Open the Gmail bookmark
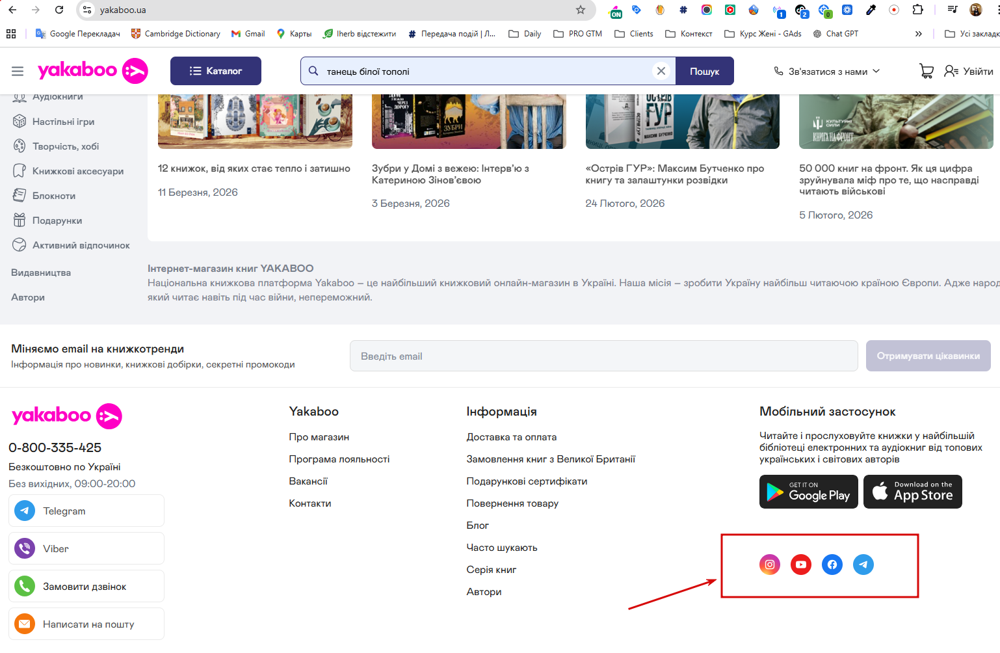Viewport: 1000px width, 653px height. pos(248,34)
